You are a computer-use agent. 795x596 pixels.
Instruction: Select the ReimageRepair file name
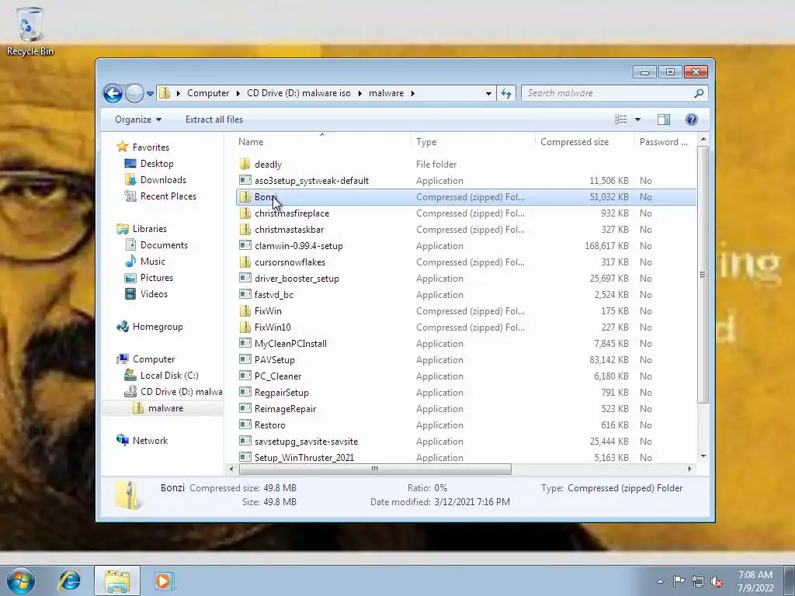point(285,408)
